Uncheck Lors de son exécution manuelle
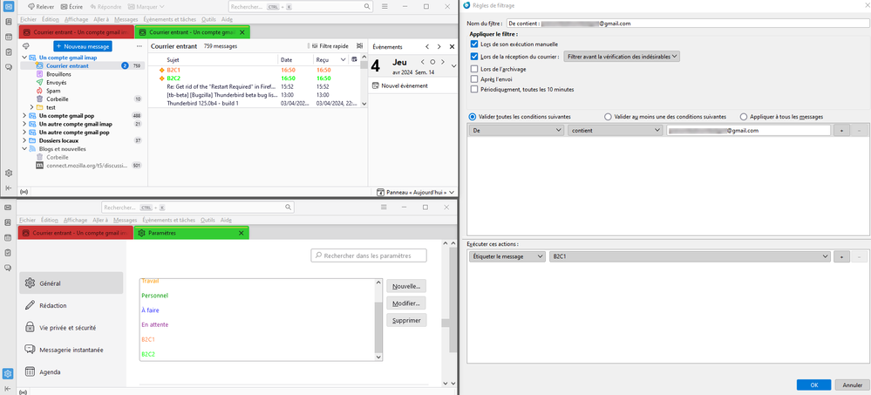This screenshot has height=395, width=871. [x=473, y=44]
